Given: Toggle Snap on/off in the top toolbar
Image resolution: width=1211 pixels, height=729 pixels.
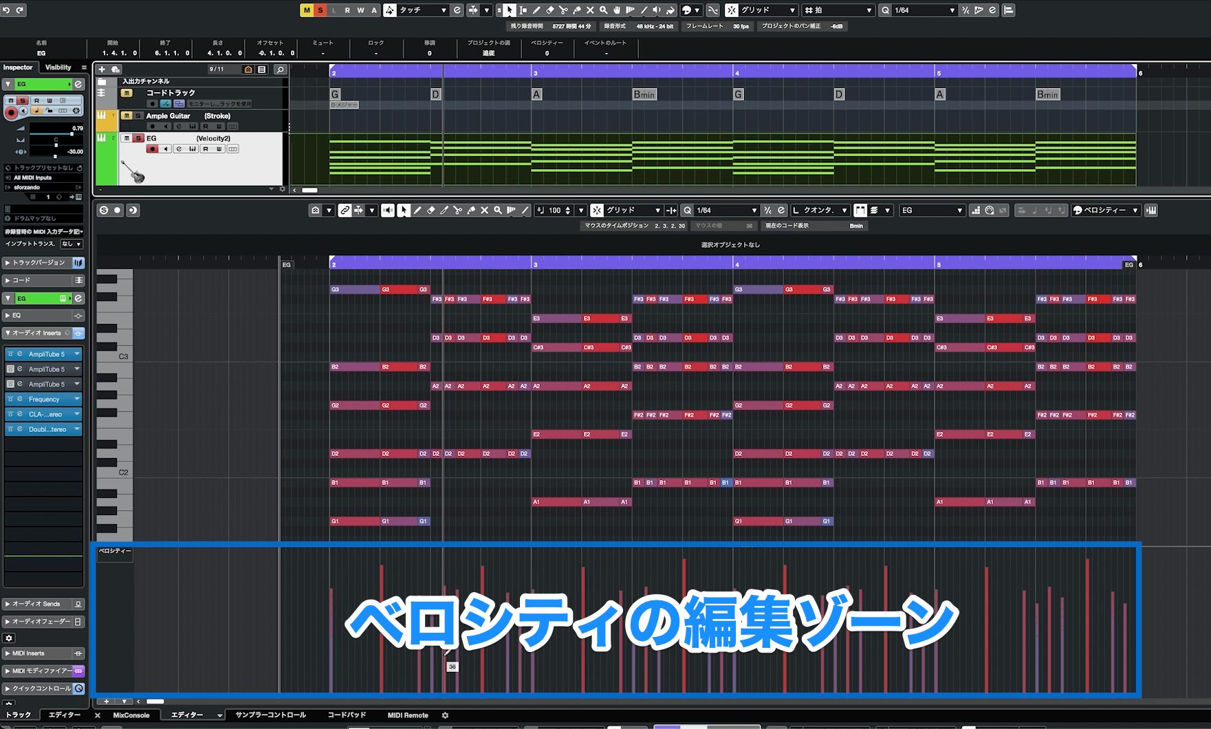Looking at the screenshot, I should point(732,10).
